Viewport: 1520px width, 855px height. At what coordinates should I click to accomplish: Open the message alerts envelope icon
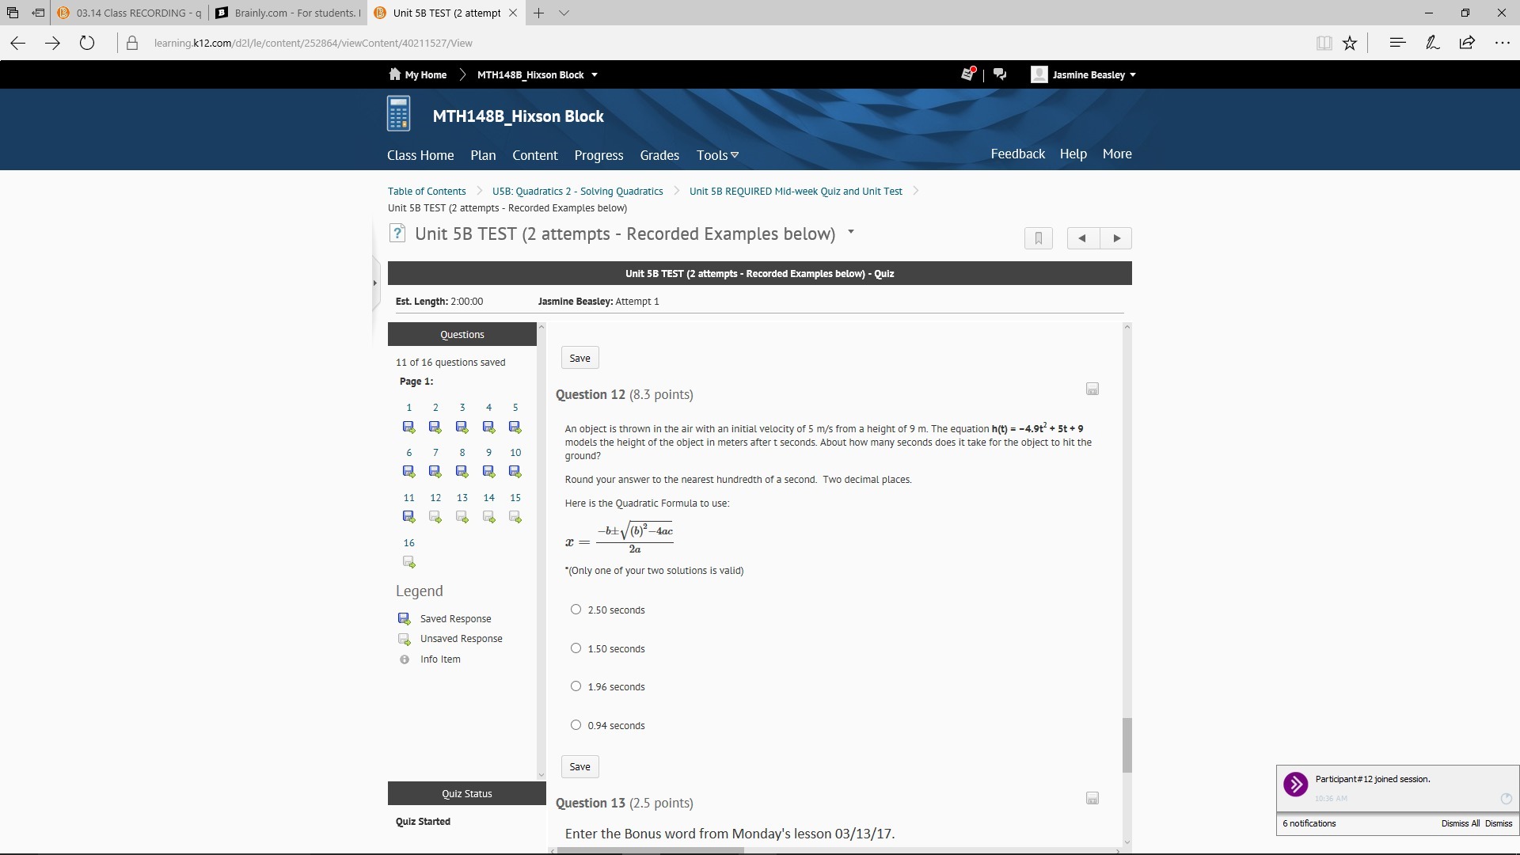click(x=967, y=74)
